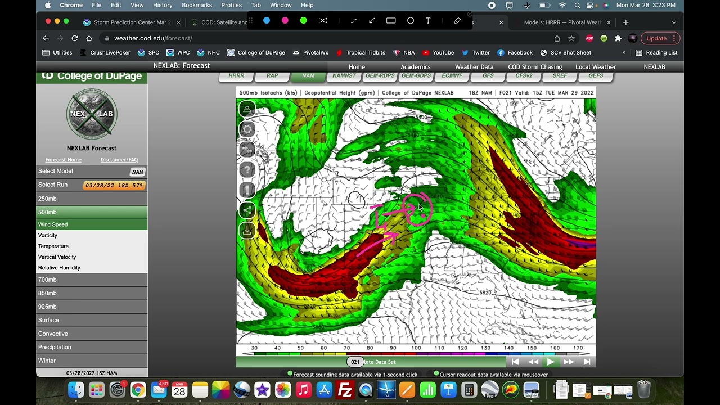Choose blue annotation color
Screen dimensions: 720x405
[x=267, y=21]
